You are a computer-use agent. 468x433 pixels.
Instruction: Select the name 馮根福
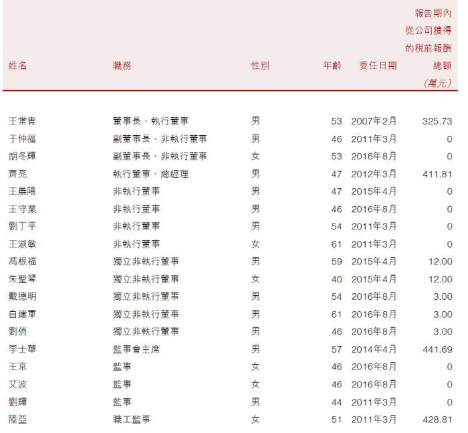coord(22,261)
